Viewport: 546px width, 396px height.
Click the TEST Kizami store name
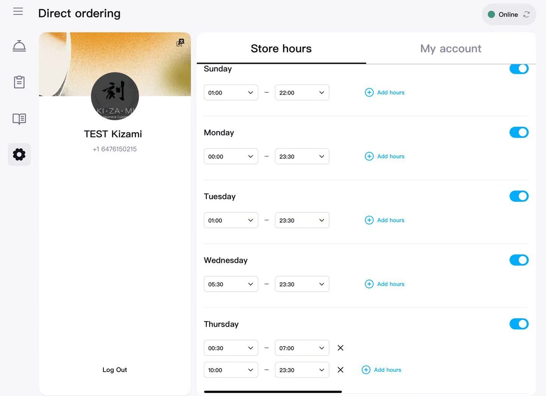click(113, 134)
